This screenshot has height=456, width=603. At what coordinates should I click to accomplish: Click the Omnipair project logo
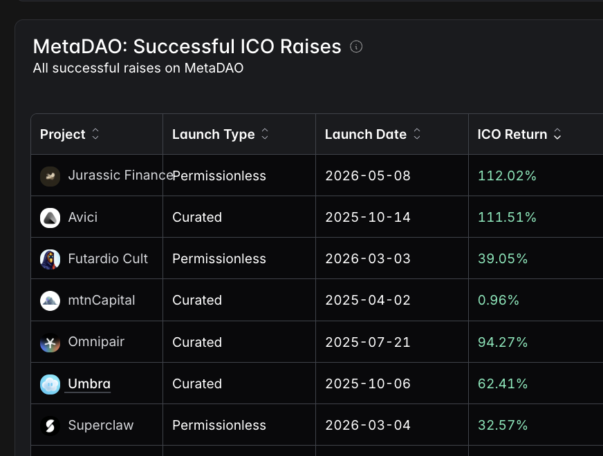[50, 343]
